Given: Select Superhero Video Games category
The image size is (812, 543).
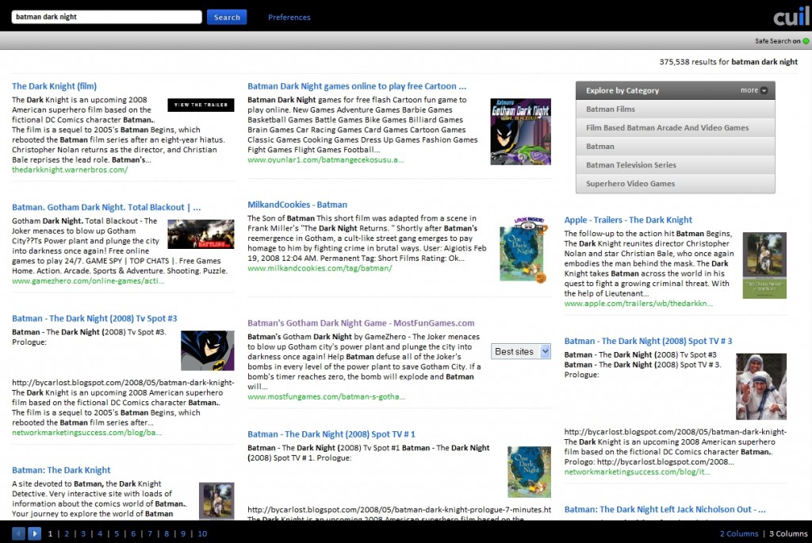Looking at the screenshot, I should [676, 184].
